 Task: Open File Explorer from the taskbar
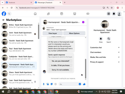coord(21,91)
